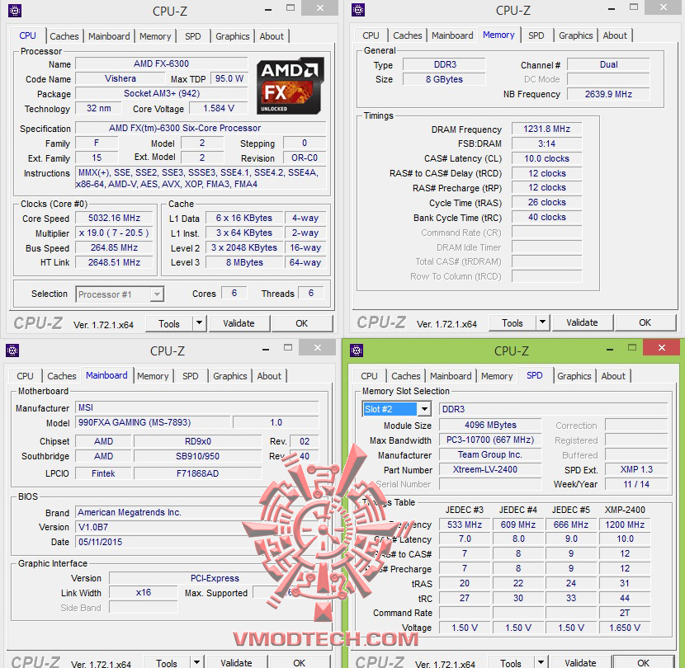Click the SPD Ext. value XMP 1.3
685x668 pixels.
coord(636,469)
